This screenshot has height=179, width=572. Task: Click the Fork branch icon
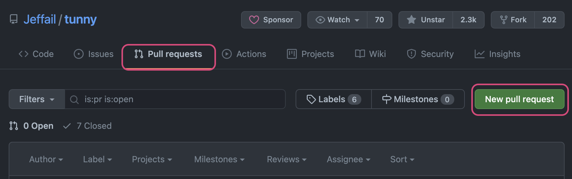pos(503,20)
